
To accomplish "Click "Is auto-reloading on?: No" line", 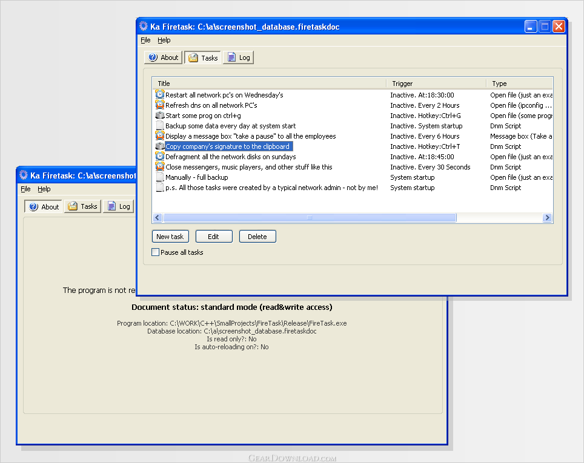I will coord(231,347).
